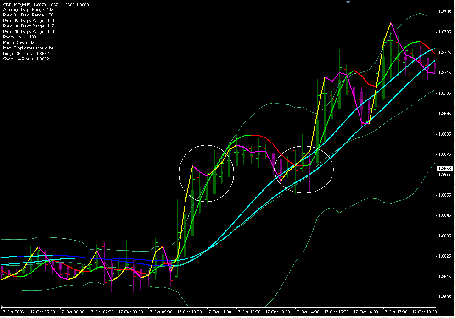
Task: Click the 1.8615 price axis label
Action: pyautogui.click(x=444, y=277)
